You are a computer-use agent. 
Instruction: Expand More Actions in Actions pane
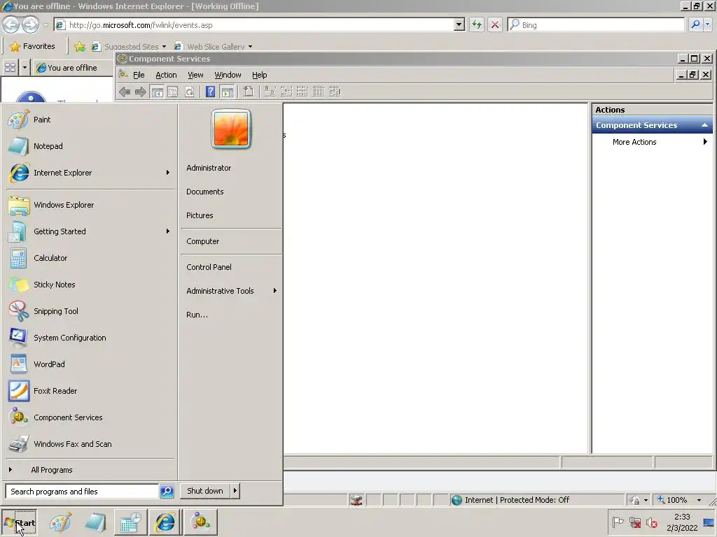pos(652,142)
